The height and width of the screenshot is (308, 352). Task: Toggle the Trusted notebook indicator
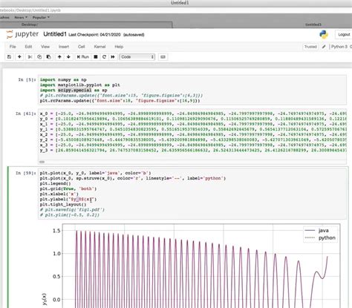click(310, 47)
